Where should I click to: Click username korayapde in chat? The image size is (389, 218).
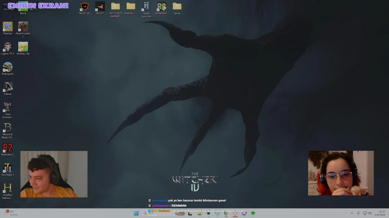tap(159, 200)
